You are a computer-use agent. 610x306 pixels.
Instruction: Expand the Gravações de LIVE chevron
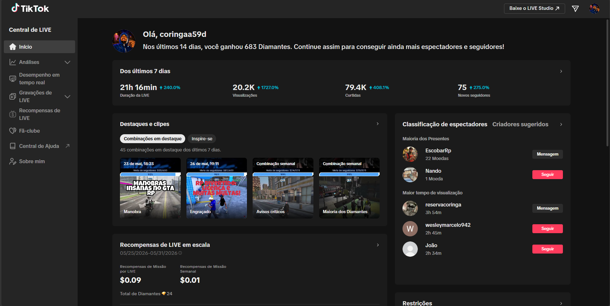click(x=67, y=96)
